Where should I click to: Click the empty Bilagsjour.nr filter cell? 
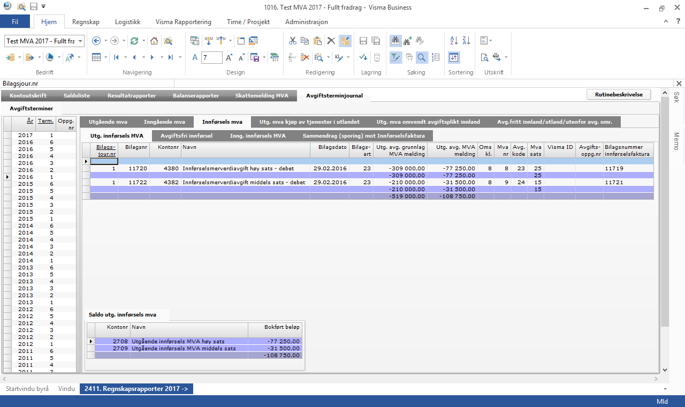pyautogui.click(x=104, y=161)
